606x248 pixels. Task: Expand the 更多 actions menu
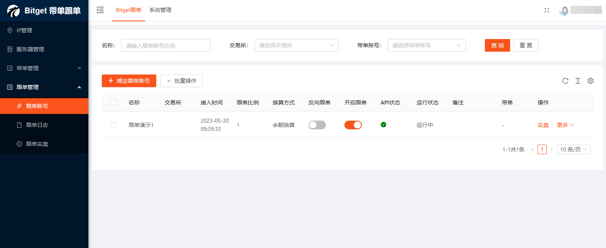click(x=565, y=125)
